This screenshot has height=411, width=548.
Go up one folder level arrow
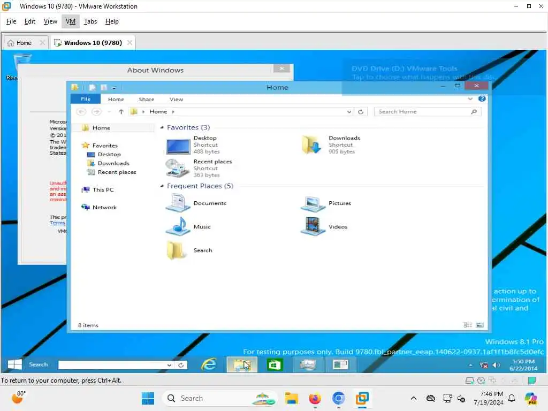point(121,111)
